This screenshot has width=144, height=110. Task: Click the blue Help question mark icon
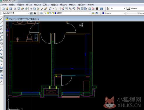pyautogui.click(x=101, y=9)
